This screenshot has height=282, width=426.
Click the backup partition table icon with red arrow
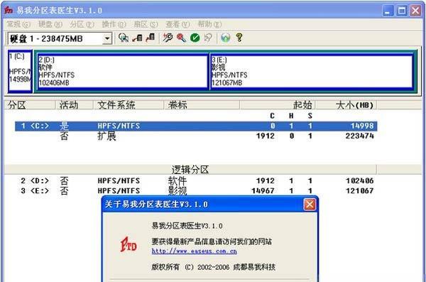138,38
